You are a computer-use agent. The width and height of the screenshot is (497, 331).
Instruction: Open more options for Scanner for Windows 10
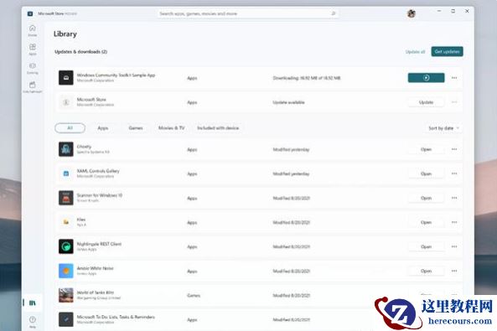(454, 198)
